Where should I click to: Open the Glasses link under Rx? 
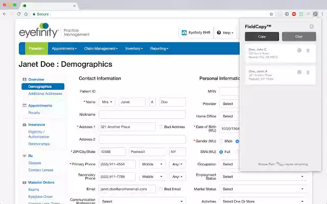(x=35, y=163)
